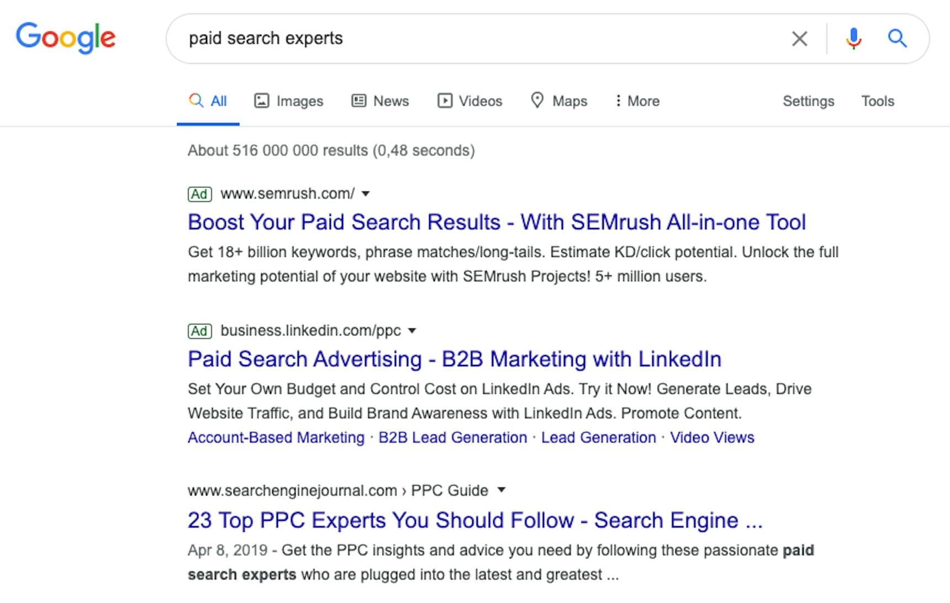Click the Videos play icon filter
The image size is (950, 603).
[x=445, y=101]
